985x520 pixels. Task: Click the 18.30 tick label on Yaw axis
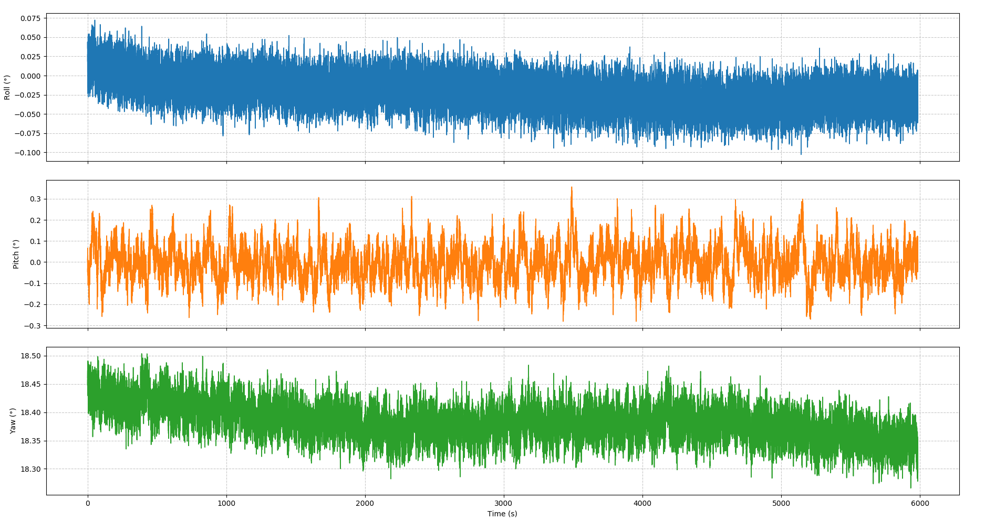[30, 469]
